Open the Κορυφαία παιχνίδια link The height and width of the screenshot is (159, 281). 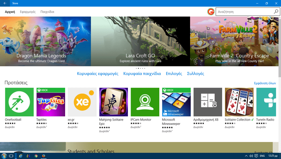[142, 74]
